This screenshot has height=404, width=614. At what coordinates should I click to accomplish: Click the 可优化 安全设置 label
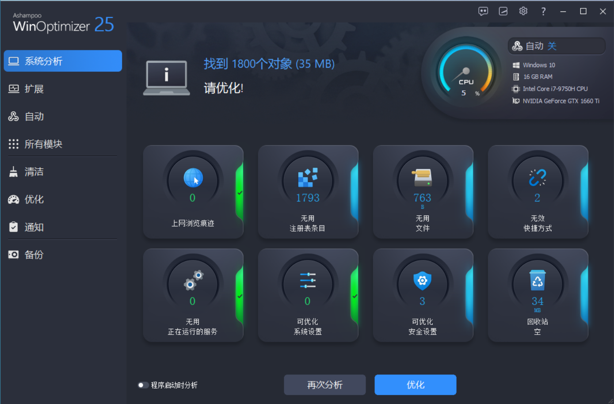(423, 327)
